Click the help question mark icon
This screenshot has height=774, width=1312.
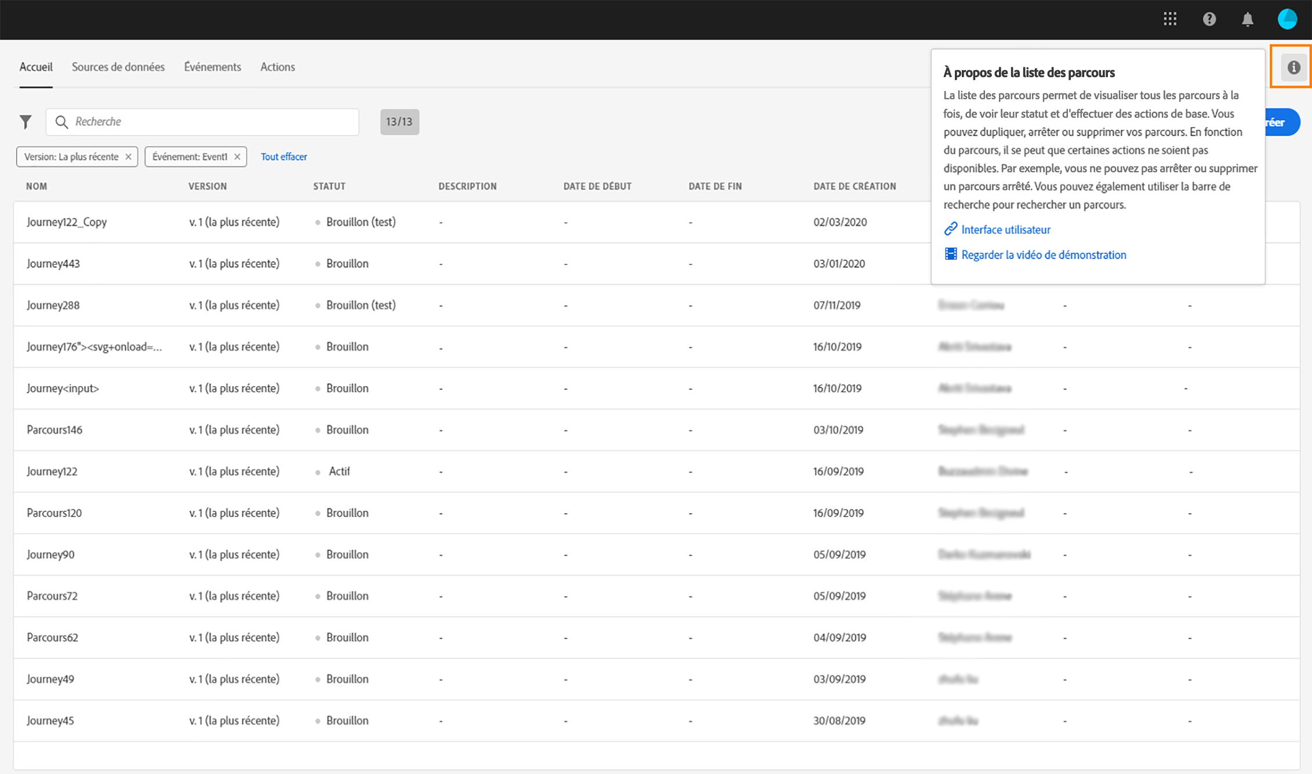1209,19
